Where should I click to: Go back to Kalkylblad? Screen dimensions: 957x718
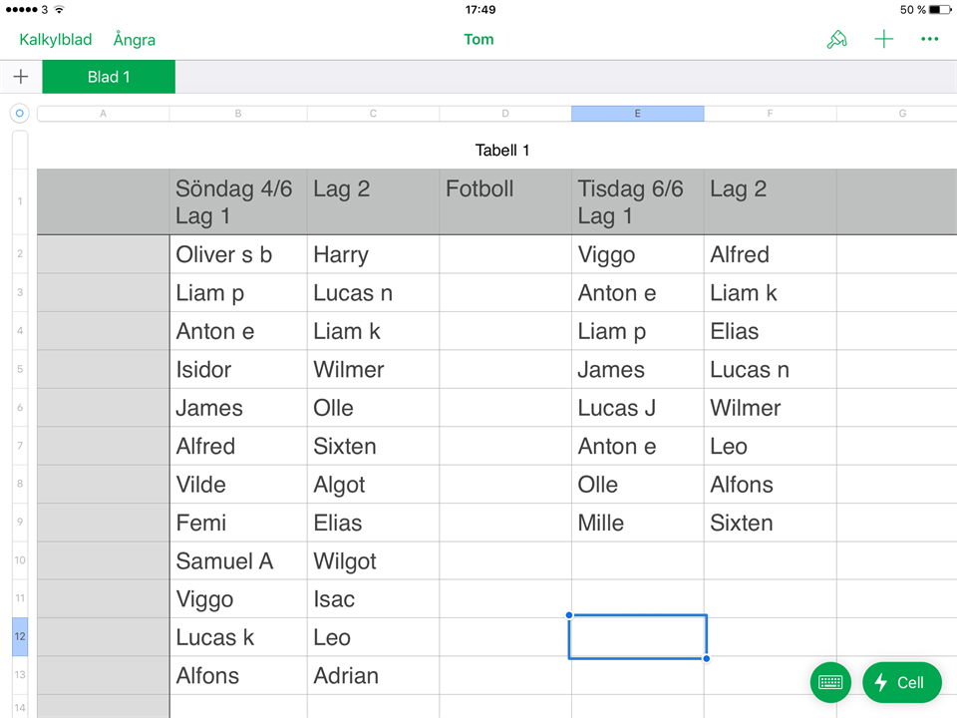[56, 40]
